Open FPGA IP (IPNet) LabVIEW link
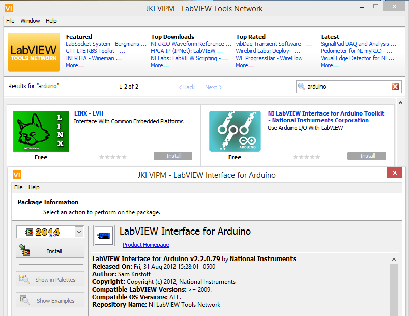409x316 pixels. coord(187,51)
